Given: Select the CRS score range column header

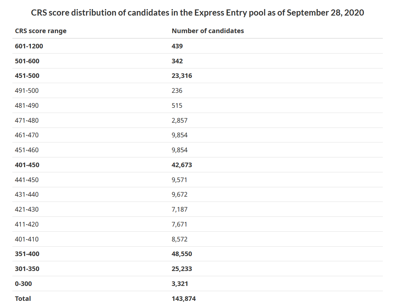Looking at the screenshot, I should pos(41,31).
